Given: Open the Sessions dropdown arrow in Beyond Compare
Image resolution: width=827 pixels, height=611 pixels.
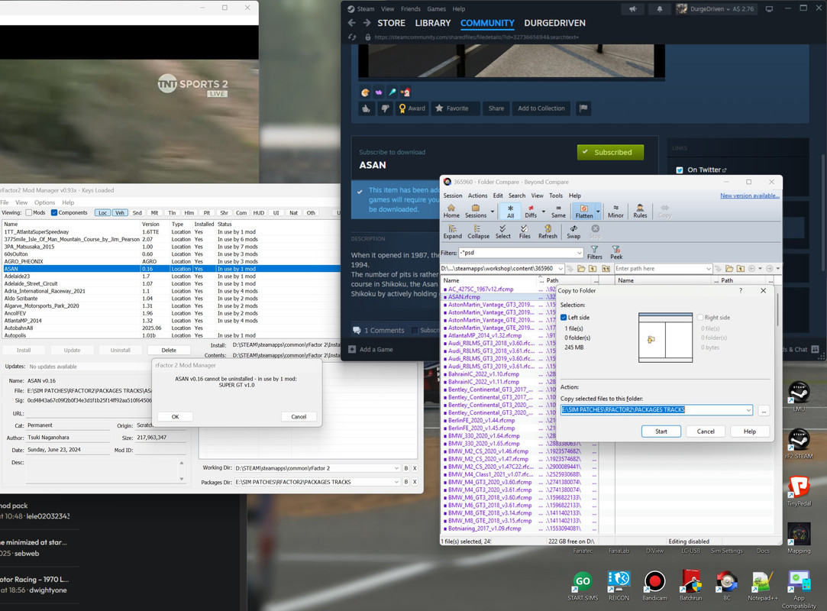Looking at the screenshot, I should (x=493, y=212).
